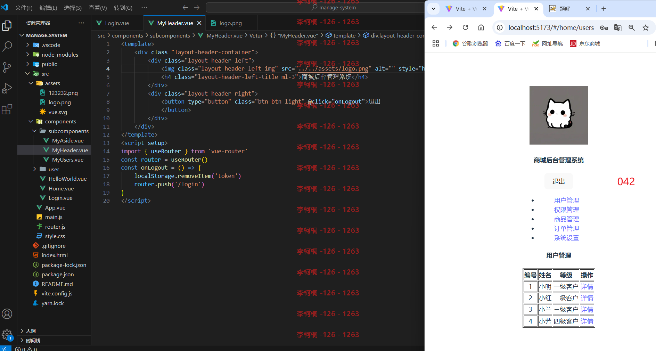Open MyAside.vue in the file tree
The height and width of the screenshot is (351, 656).
click(x=68, y=141)
